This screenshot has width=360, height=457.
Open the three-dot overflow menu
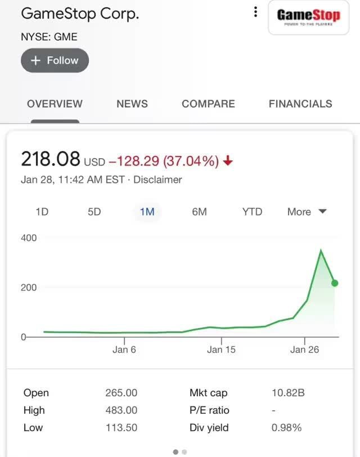[256, 11]
